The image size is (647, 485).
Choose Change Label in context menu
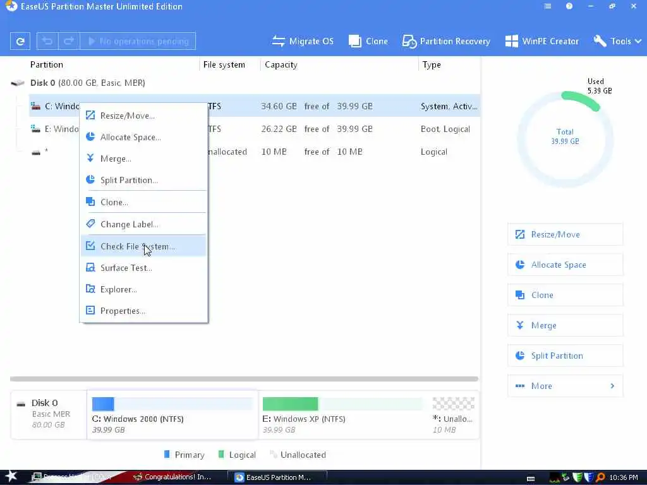tap(143, 224)
